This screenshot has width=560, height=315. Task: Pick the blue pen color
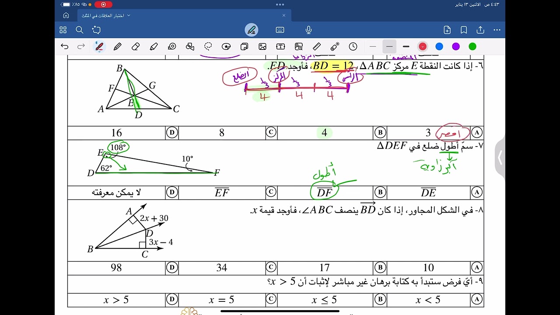pyautogui.click(x=439, y=46)
